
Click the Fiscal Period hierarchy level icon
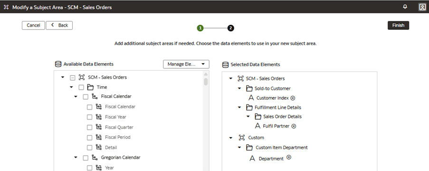tap(99, 137)
